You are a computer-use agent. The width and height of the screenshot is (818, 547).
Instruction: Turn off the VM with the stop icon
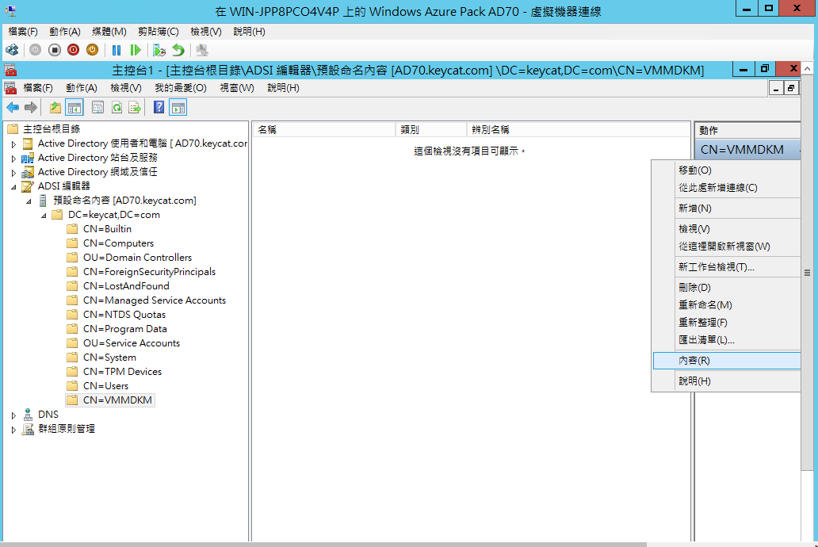pyautogui.click(x=54, y=50)
